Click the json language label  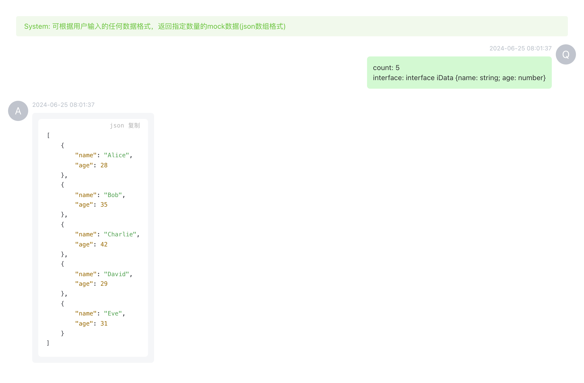click(117, 125)
